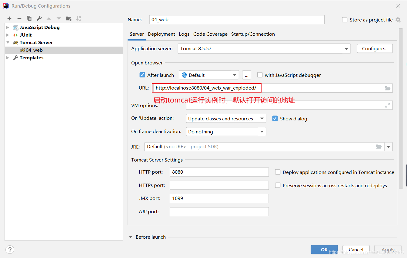This screenshot has width=407, height=258.
Task: Click the expand icon in VM options field
Action: coord(388,105)
